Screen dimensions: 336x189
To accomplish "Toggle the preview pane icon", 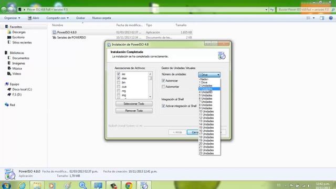I will (322, 18).
